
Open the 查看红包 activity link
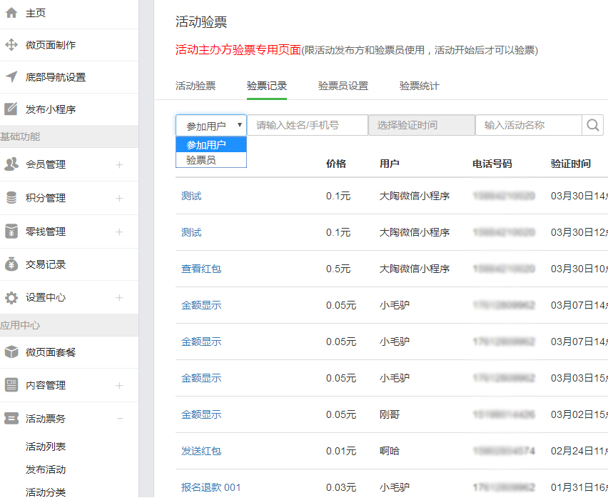tap(201, 269)
